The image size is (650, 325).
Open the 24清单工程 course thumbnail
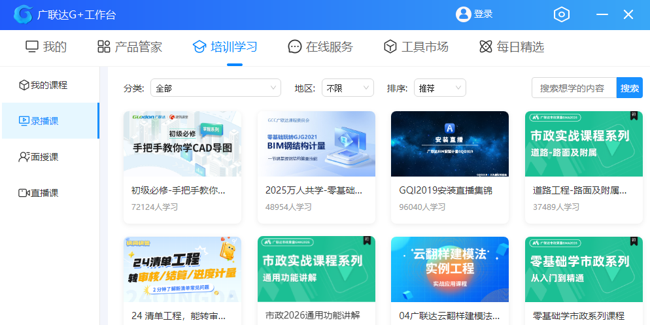click(x=182, y=269)
